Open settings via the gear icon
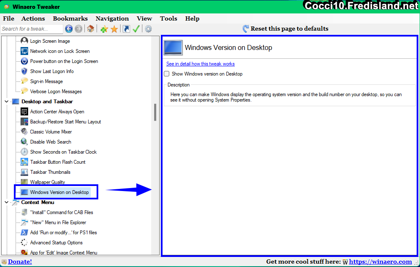The height and width of the screenshot is (267, 420). [x=148, y=29]
